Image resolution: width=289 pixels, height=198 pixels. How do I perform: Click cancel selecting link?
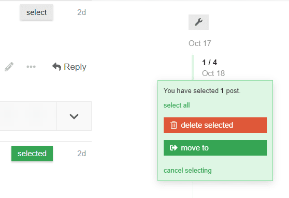click(187, 171)
